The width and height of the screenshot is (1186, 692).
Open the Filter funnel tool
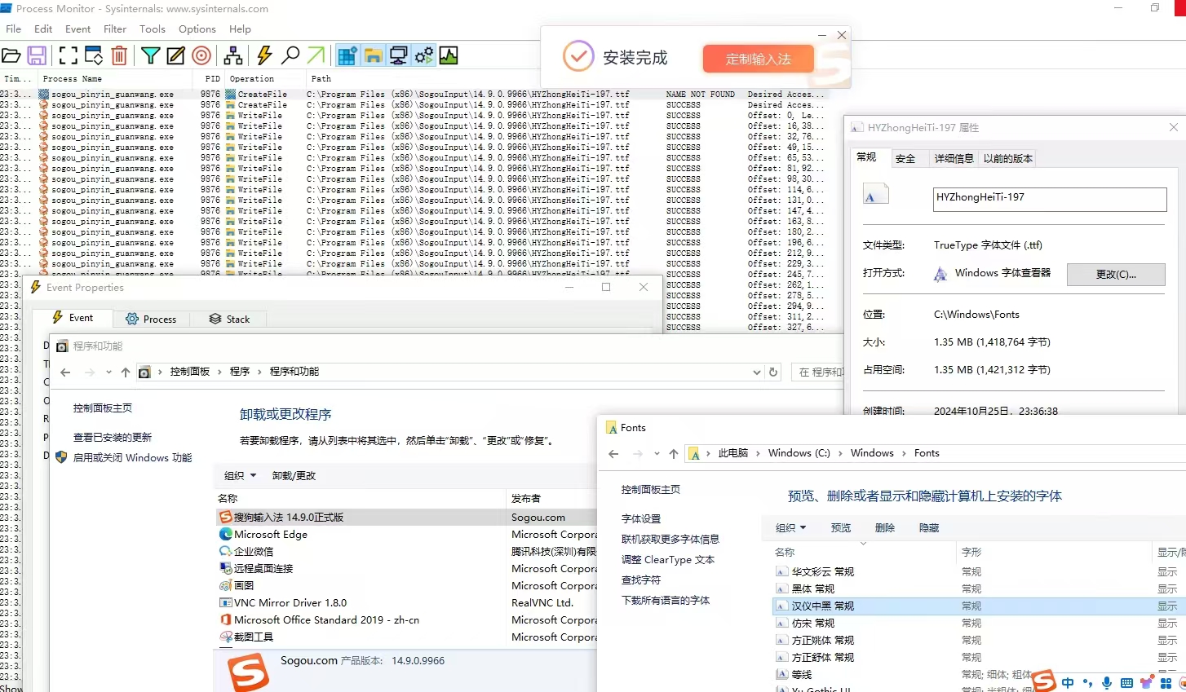150,55
